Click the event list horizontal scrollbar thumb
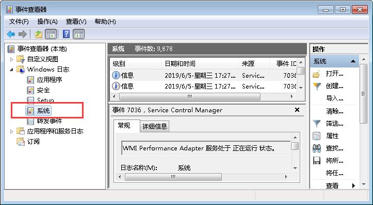The width and height of the screenshot is (373, 205). (190, 96)
